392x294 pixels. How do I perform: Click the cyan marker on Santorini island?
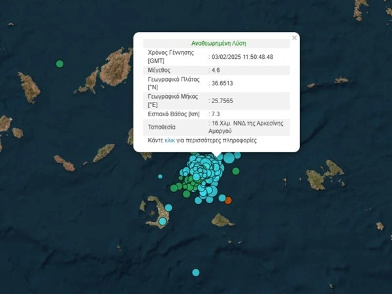pos(163,221)
